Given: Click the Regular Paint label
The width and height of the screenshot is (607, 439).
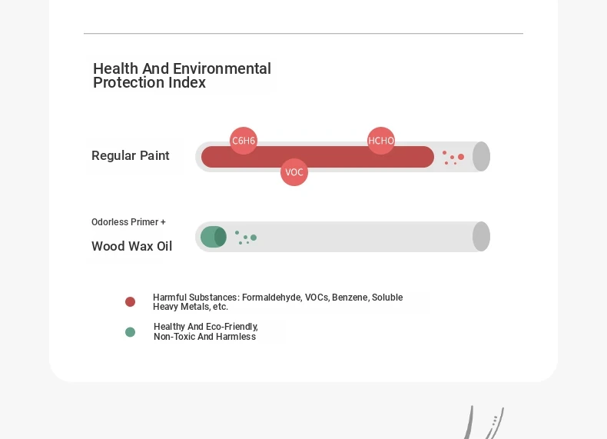Looking at the screenshot, I should pos(131,156).
